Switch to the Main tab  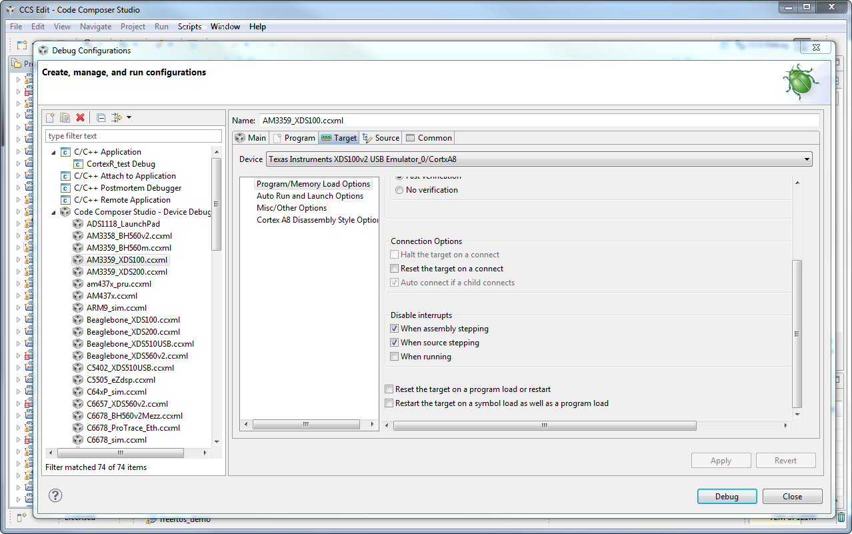[251, 138]
